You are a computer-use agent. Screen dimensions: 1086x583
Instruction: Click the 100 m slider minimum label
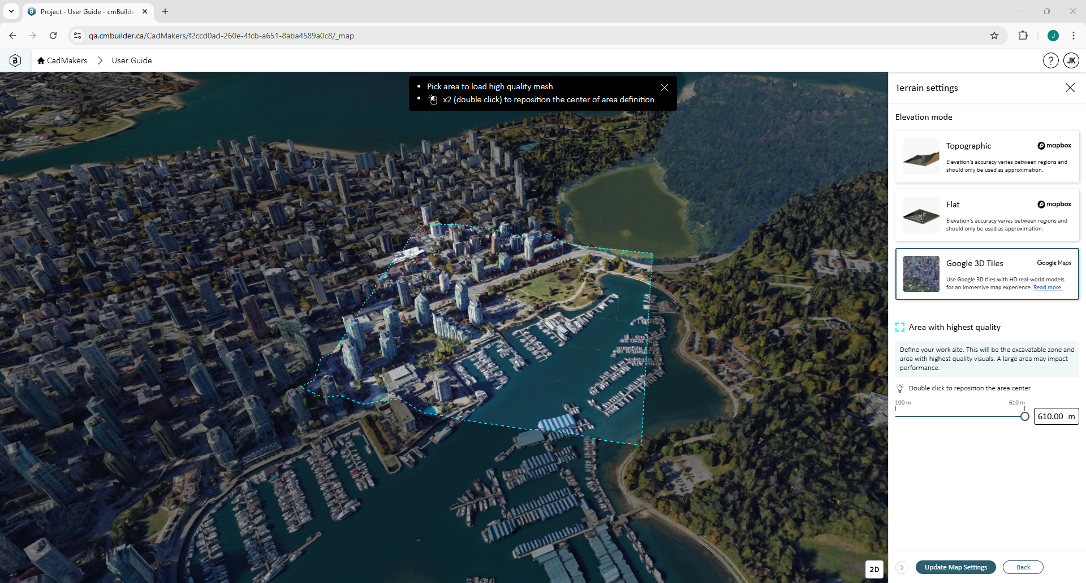pos(903,403)
